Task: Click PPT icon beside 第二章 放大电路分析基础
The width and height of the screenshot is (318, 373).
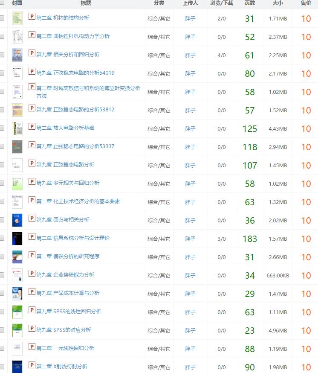Action: pos(32,127)
